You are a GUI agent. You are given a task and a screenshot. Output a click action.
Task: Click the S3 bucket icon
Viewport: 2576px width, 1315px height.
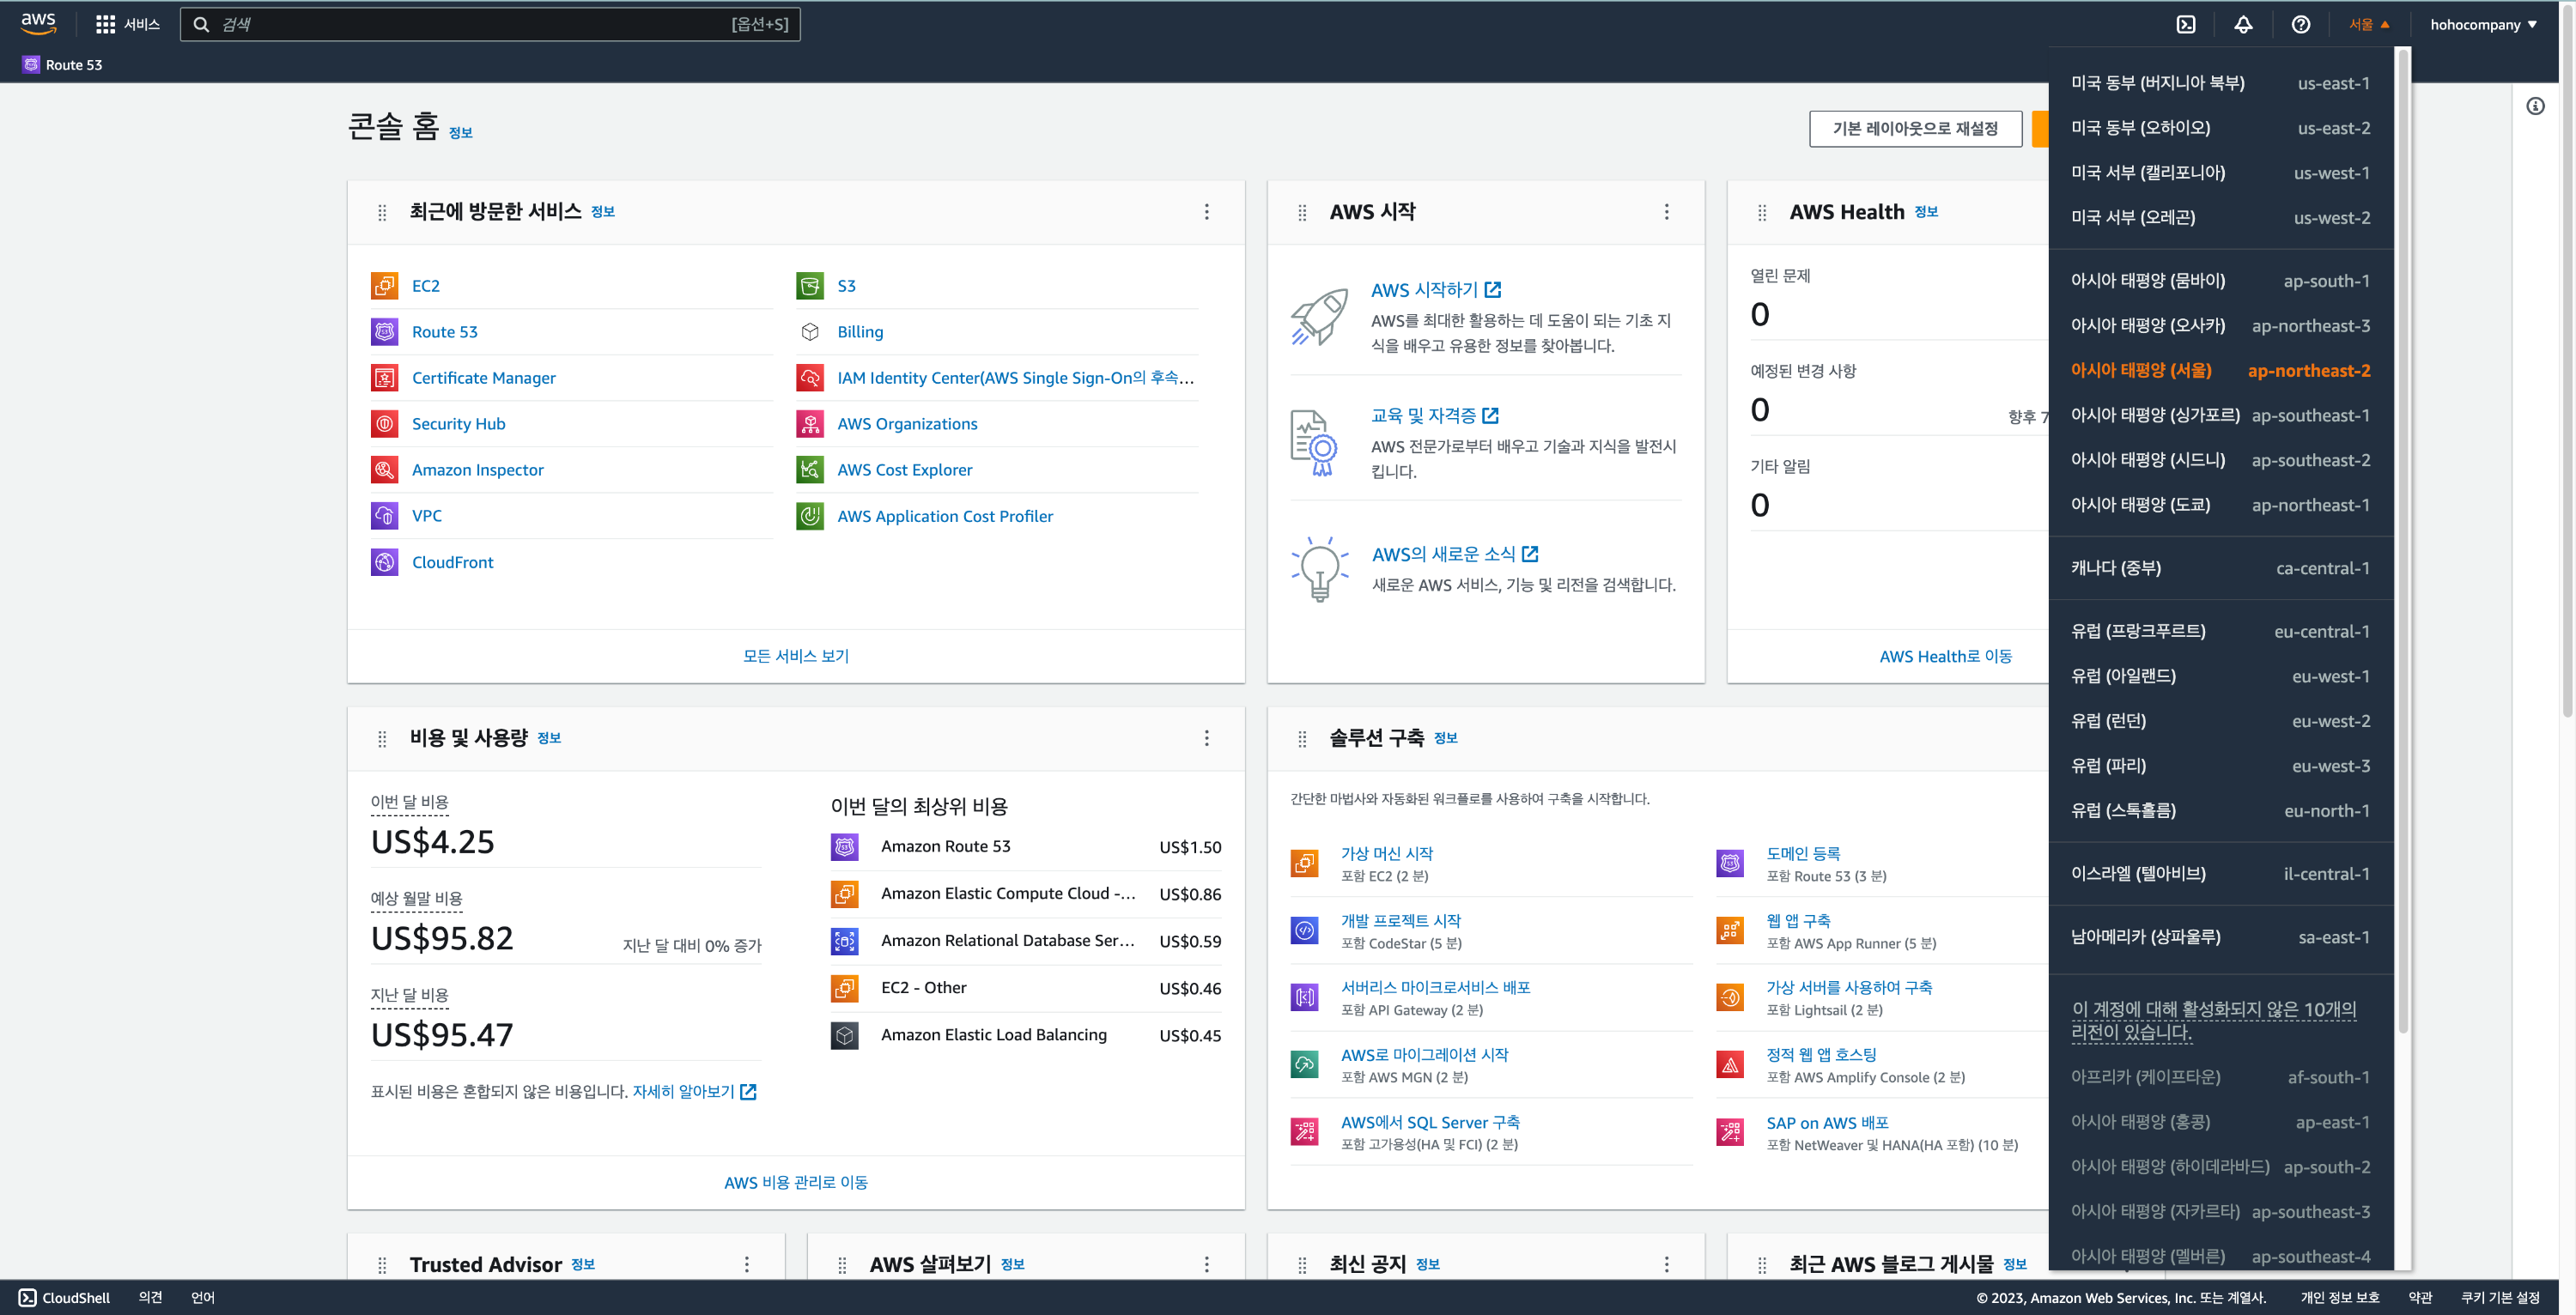809,286
